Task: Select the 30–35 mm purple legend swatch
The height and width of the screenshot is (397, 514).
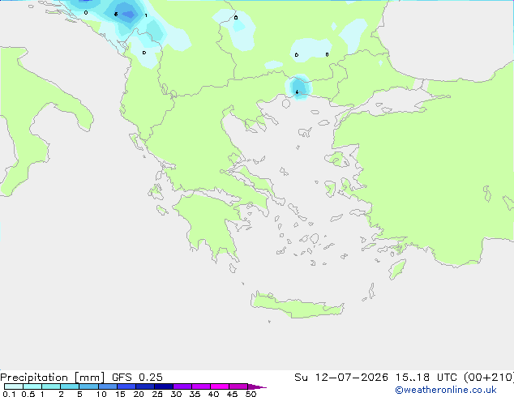Action: (x=182, y=386)
